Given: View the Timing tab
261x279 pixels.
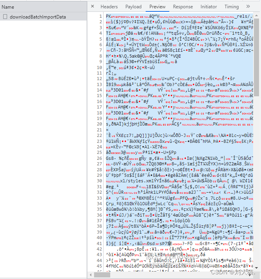Looking at the screenshot, I should pos(231,7).
